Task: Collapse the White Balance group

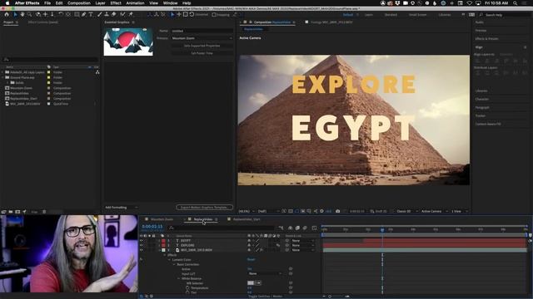Action: pos(179,279)
